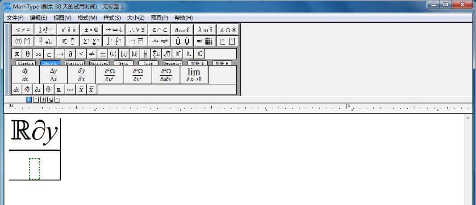
Task: Open the set theory symbols palette (∉ ∩ ⊂)
Action: pyautogui.click(x=159, y=30)
